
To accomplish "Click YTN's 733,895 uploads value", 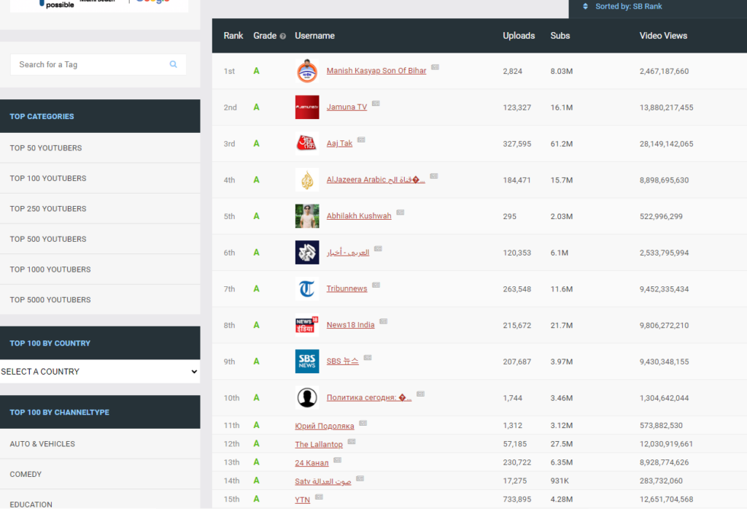I will [517, 500].
